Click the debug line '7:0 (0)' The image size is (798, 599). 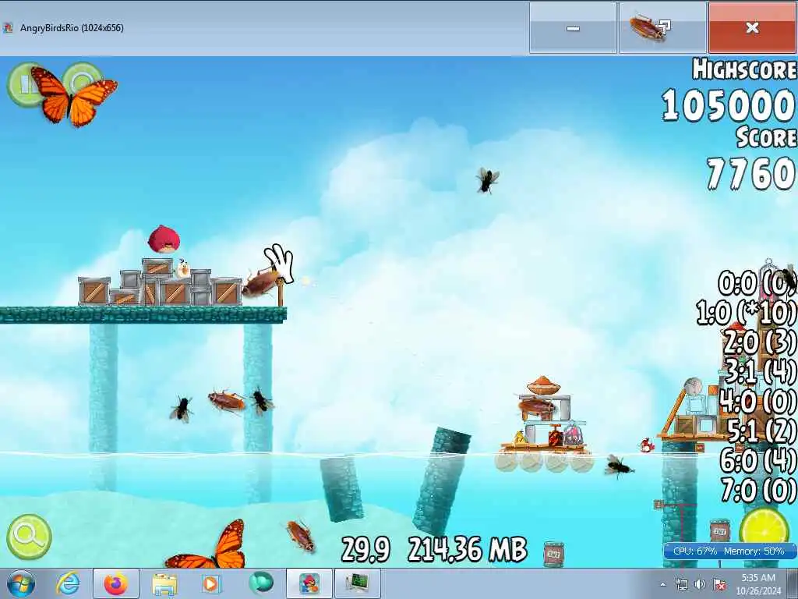pos(759,491)
